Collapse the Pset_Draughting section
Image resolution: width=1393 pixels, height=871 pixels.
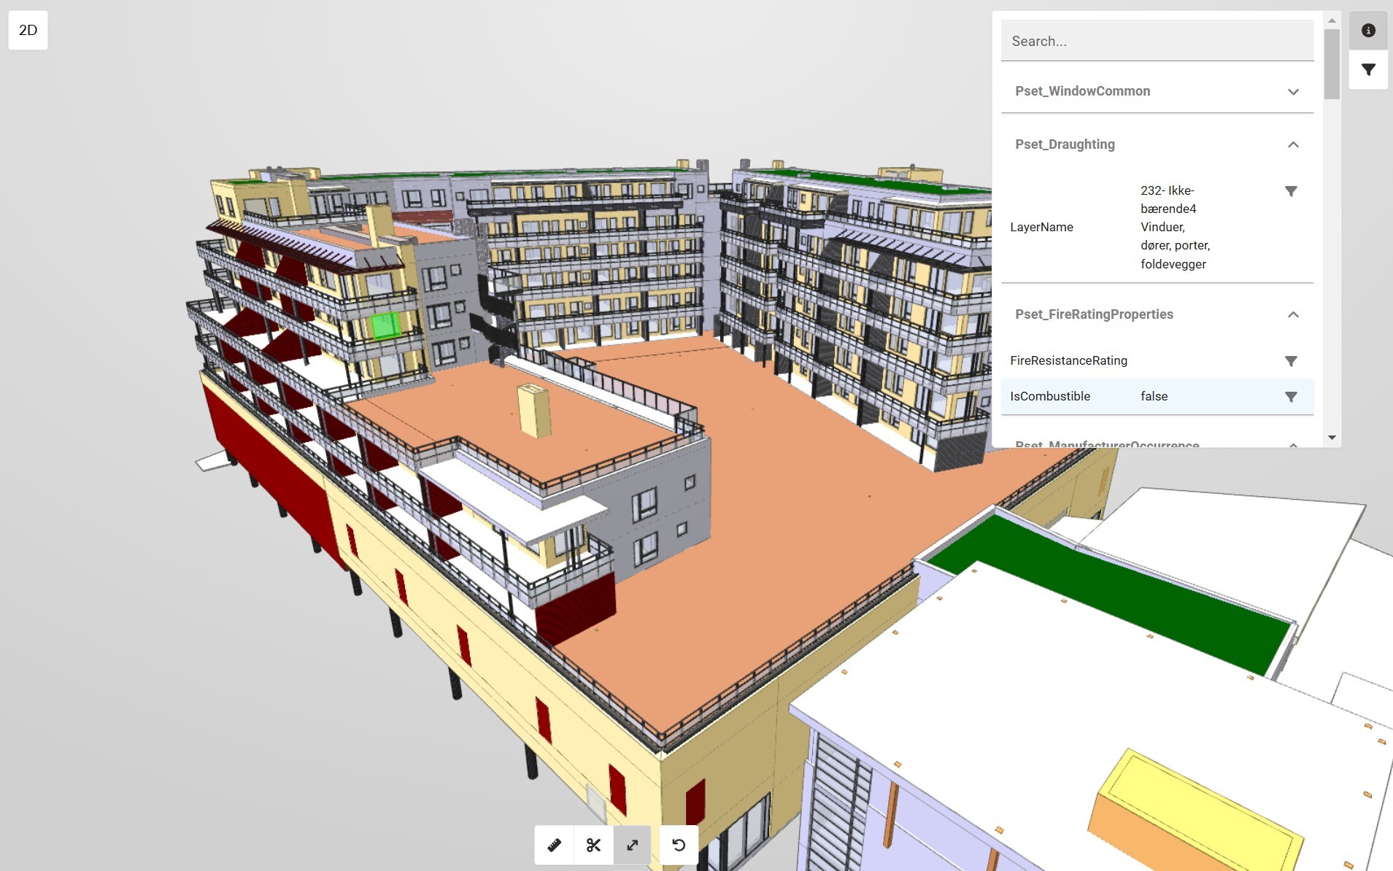coord(1293,144)
